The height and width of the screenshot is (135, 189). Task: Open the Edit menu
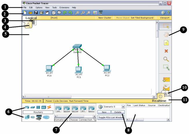coord(31,8)
